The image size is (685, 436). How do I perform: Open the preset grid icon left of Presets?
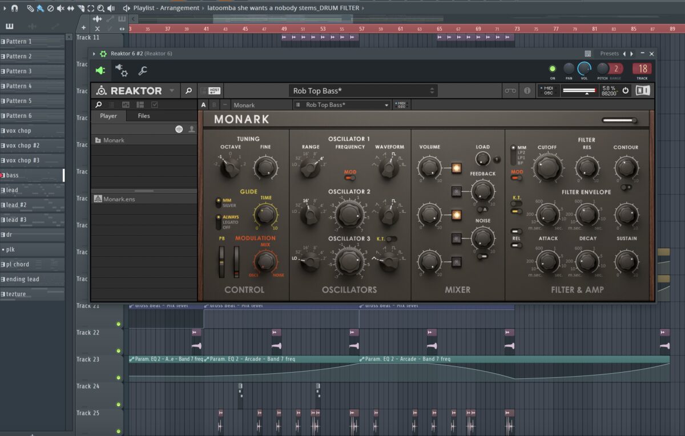tap(587, 54)
